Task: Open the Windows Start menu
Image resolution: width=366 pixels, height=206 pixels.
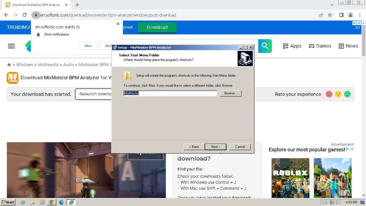Action: pos(8,202)
